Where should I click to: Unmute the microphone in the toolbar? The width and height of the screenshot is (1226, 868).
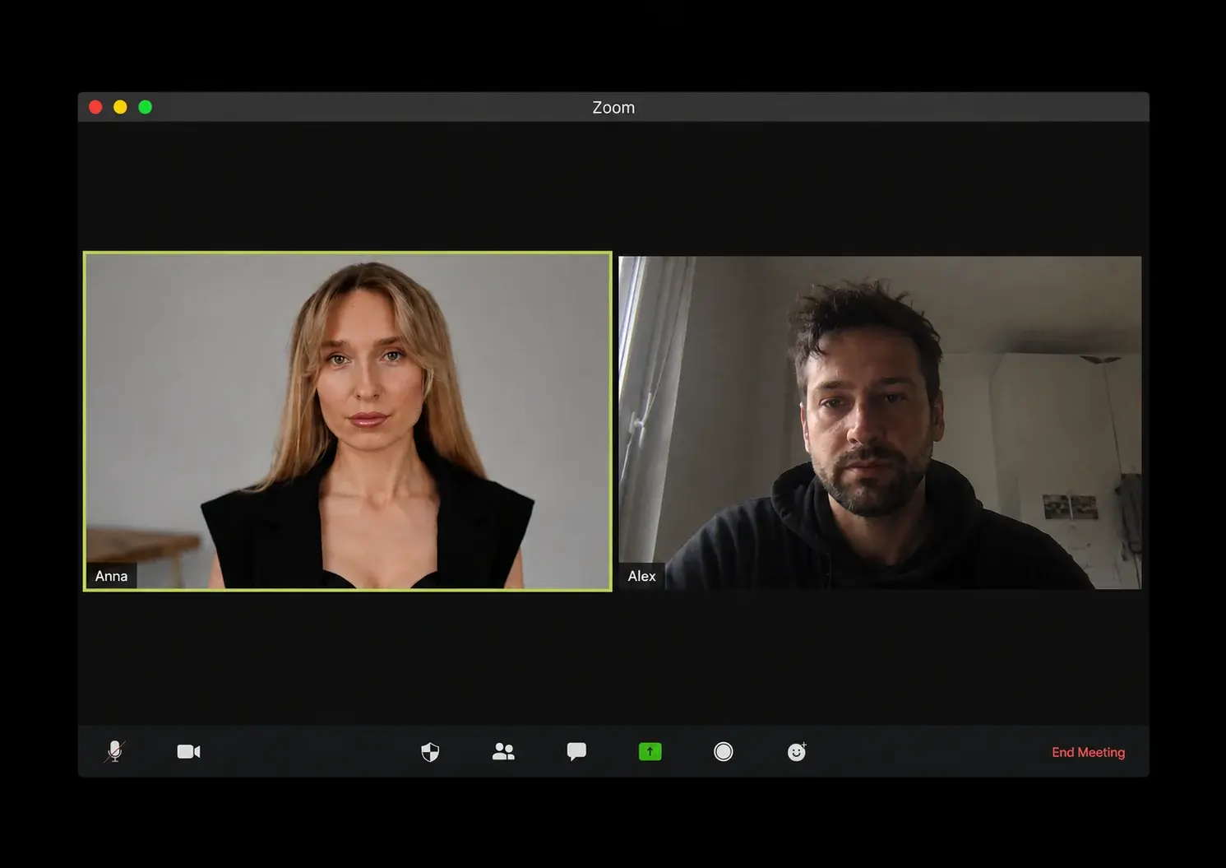(115, 751)
